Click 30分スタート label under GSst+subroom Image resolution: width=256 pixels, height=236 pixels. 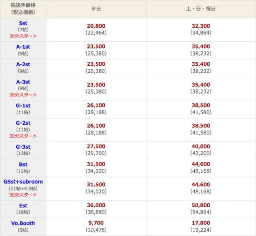click(x=23, y=195)
